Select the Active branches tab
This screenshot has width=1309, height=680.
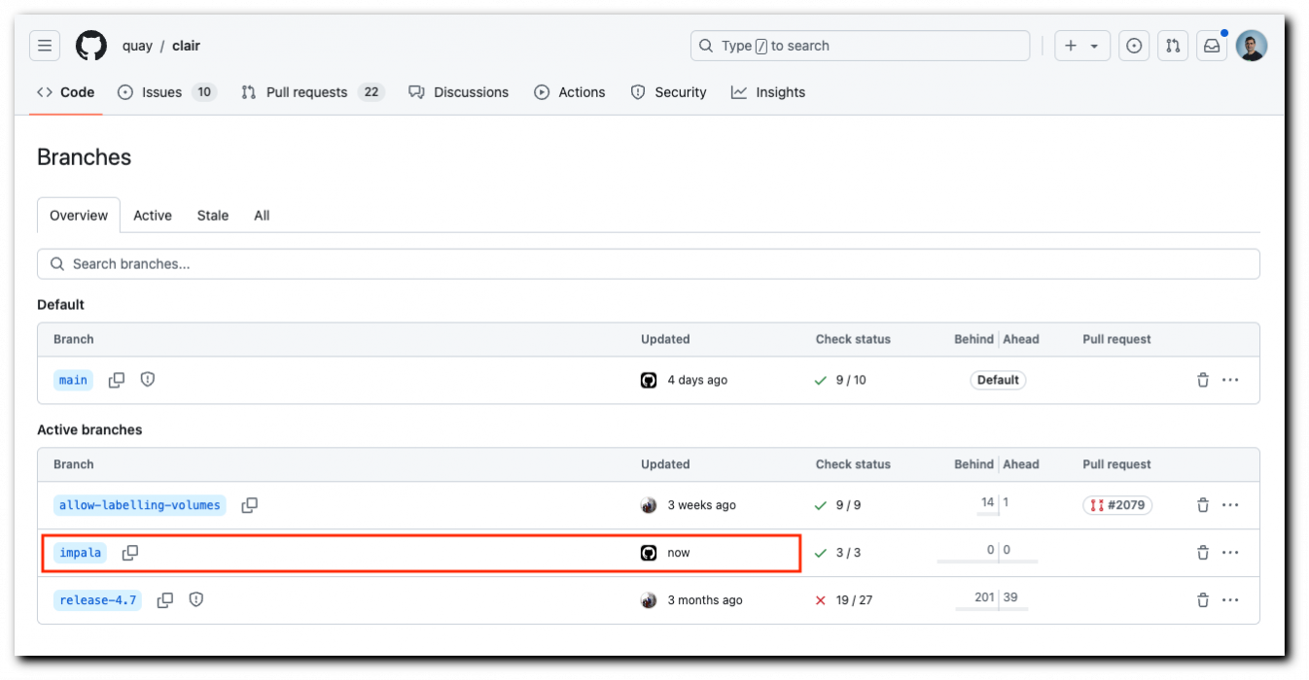coord(153,216)
